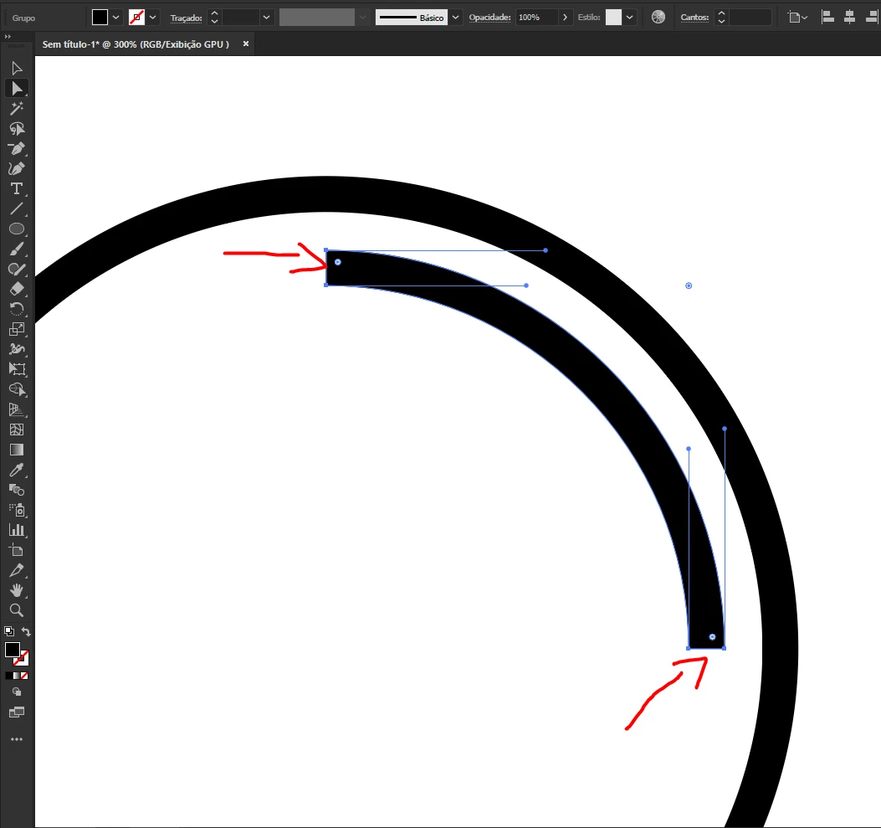Open the Traçado stroke weight dropdown
The image size is (881, 828).
(x=266, y=18)
